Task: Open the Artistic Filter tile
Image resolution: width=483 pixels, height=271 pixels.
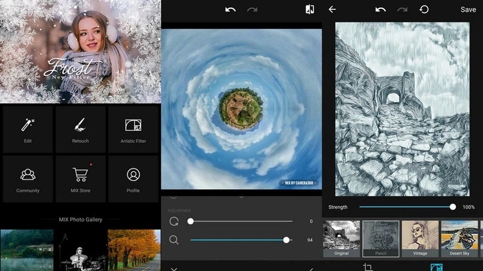Action: click(x=133, y=129)
